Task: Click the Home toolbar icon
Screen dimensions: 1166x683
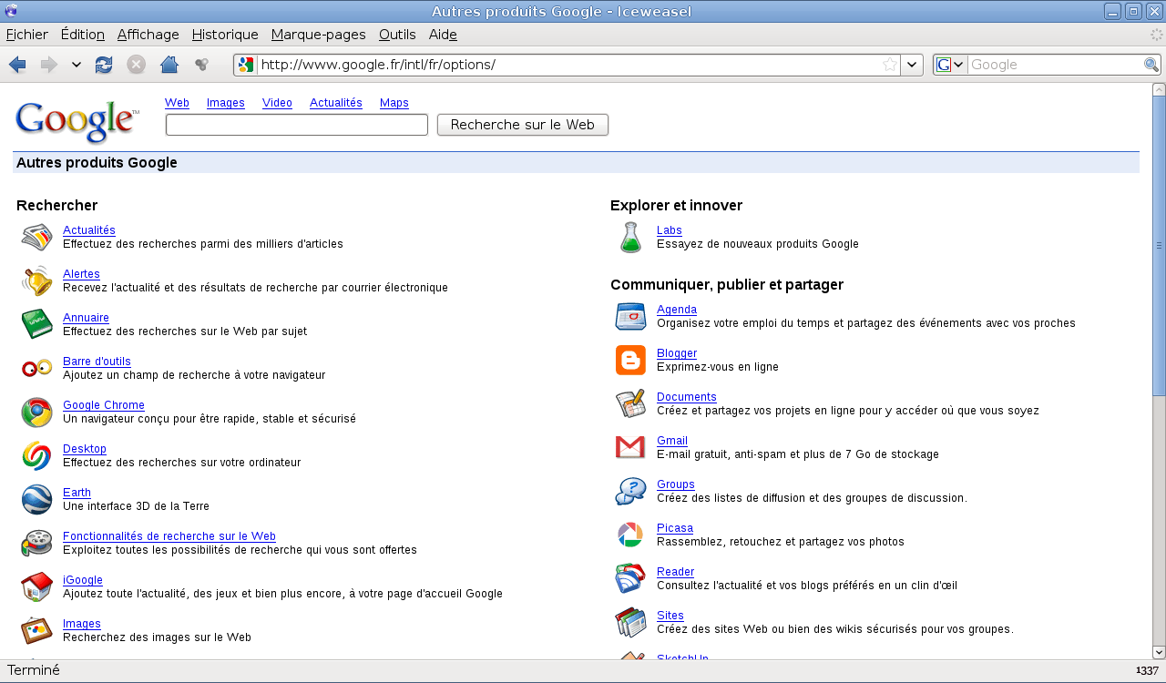Action: (x=169, y=65)
